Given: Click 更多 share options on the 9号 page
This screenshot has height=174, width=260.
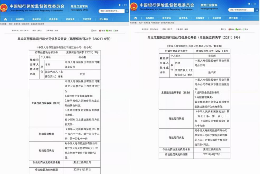Looking at the screenshot, I should pos(116,31).
